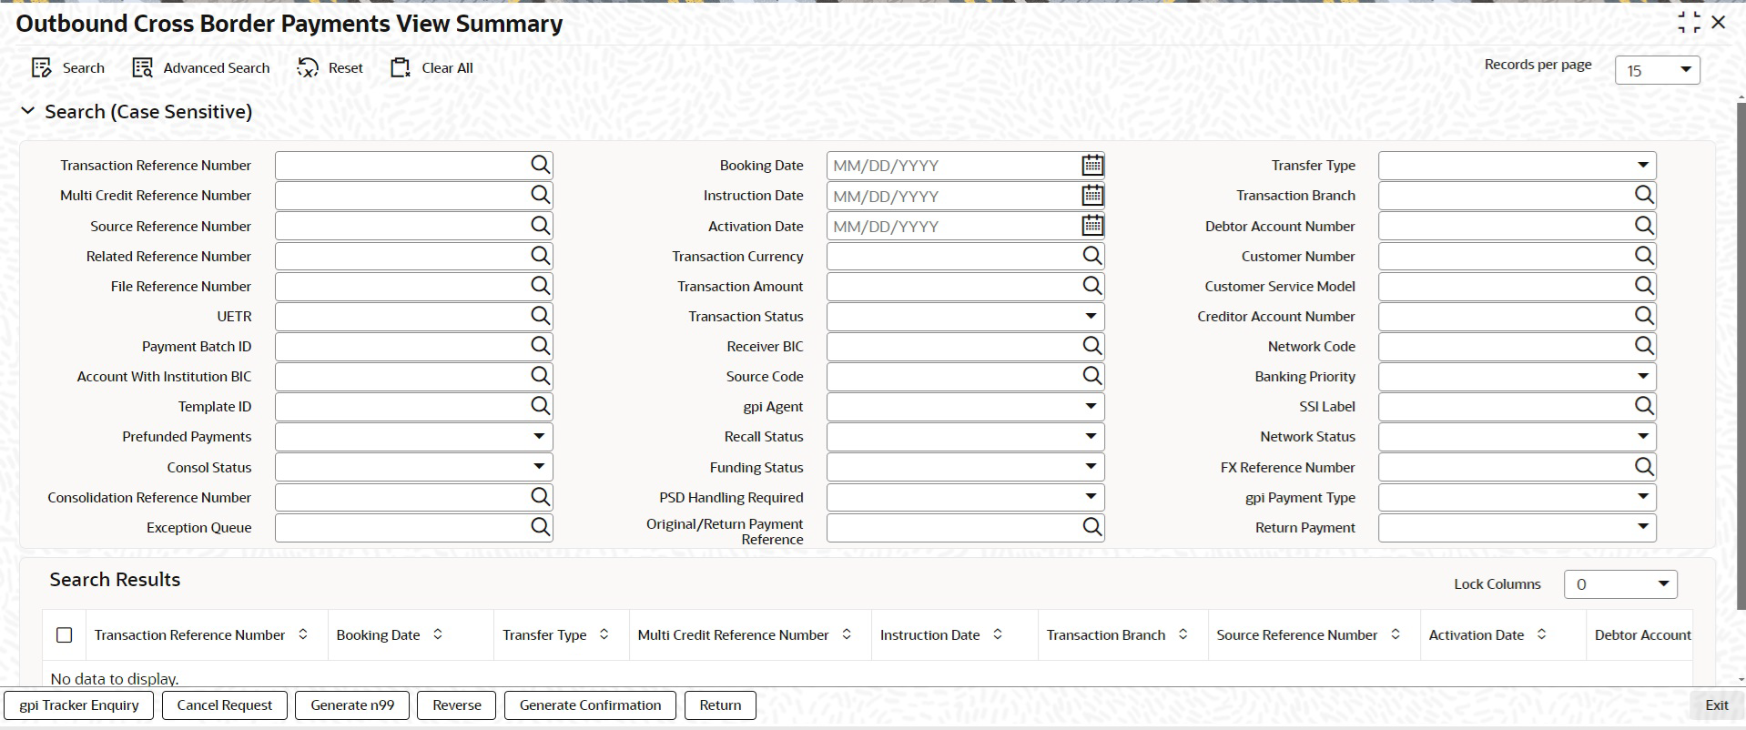Screen dimensions: 1746x730
Task: Open lookup for SSI Label
Action: (1644, 406)
